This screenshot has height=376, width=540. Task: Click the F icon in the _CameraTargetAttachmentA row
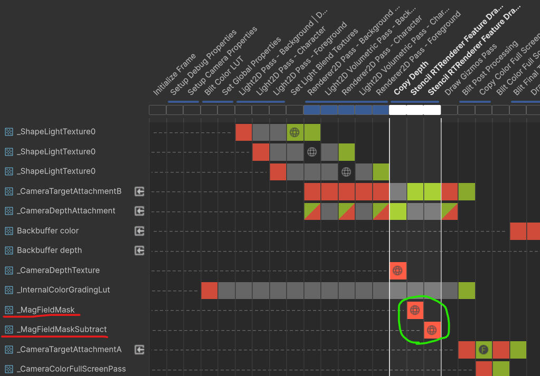click(484, 350)
